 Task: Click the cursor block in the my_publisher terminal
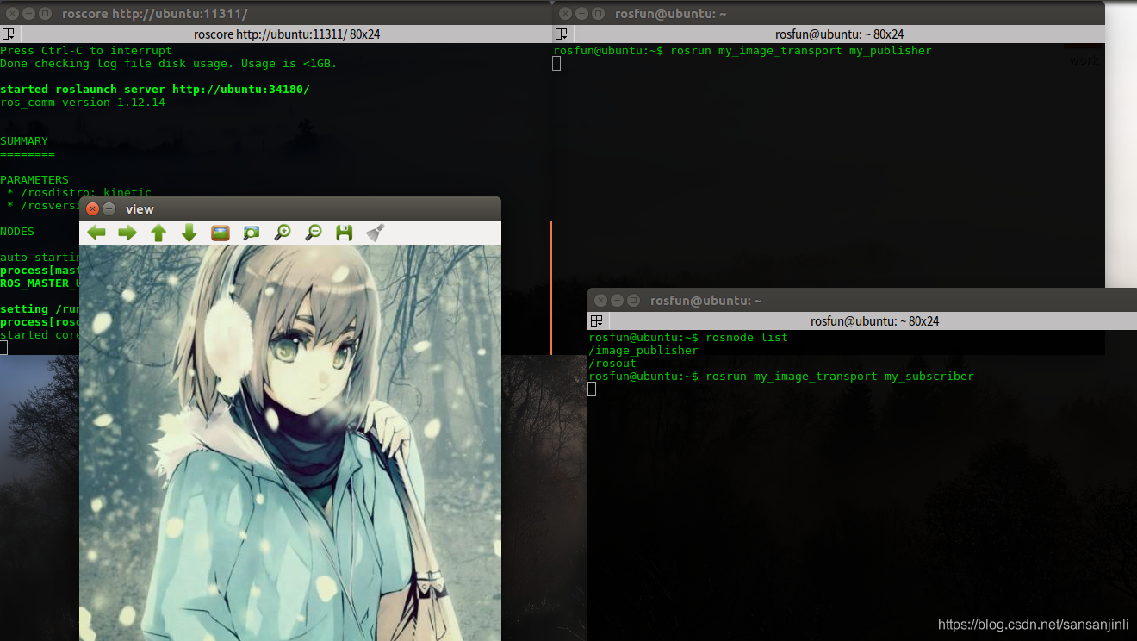(x=556, y=64)
